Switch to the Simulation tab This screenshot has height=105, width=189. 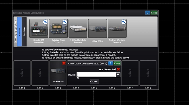tap(24, 32)
